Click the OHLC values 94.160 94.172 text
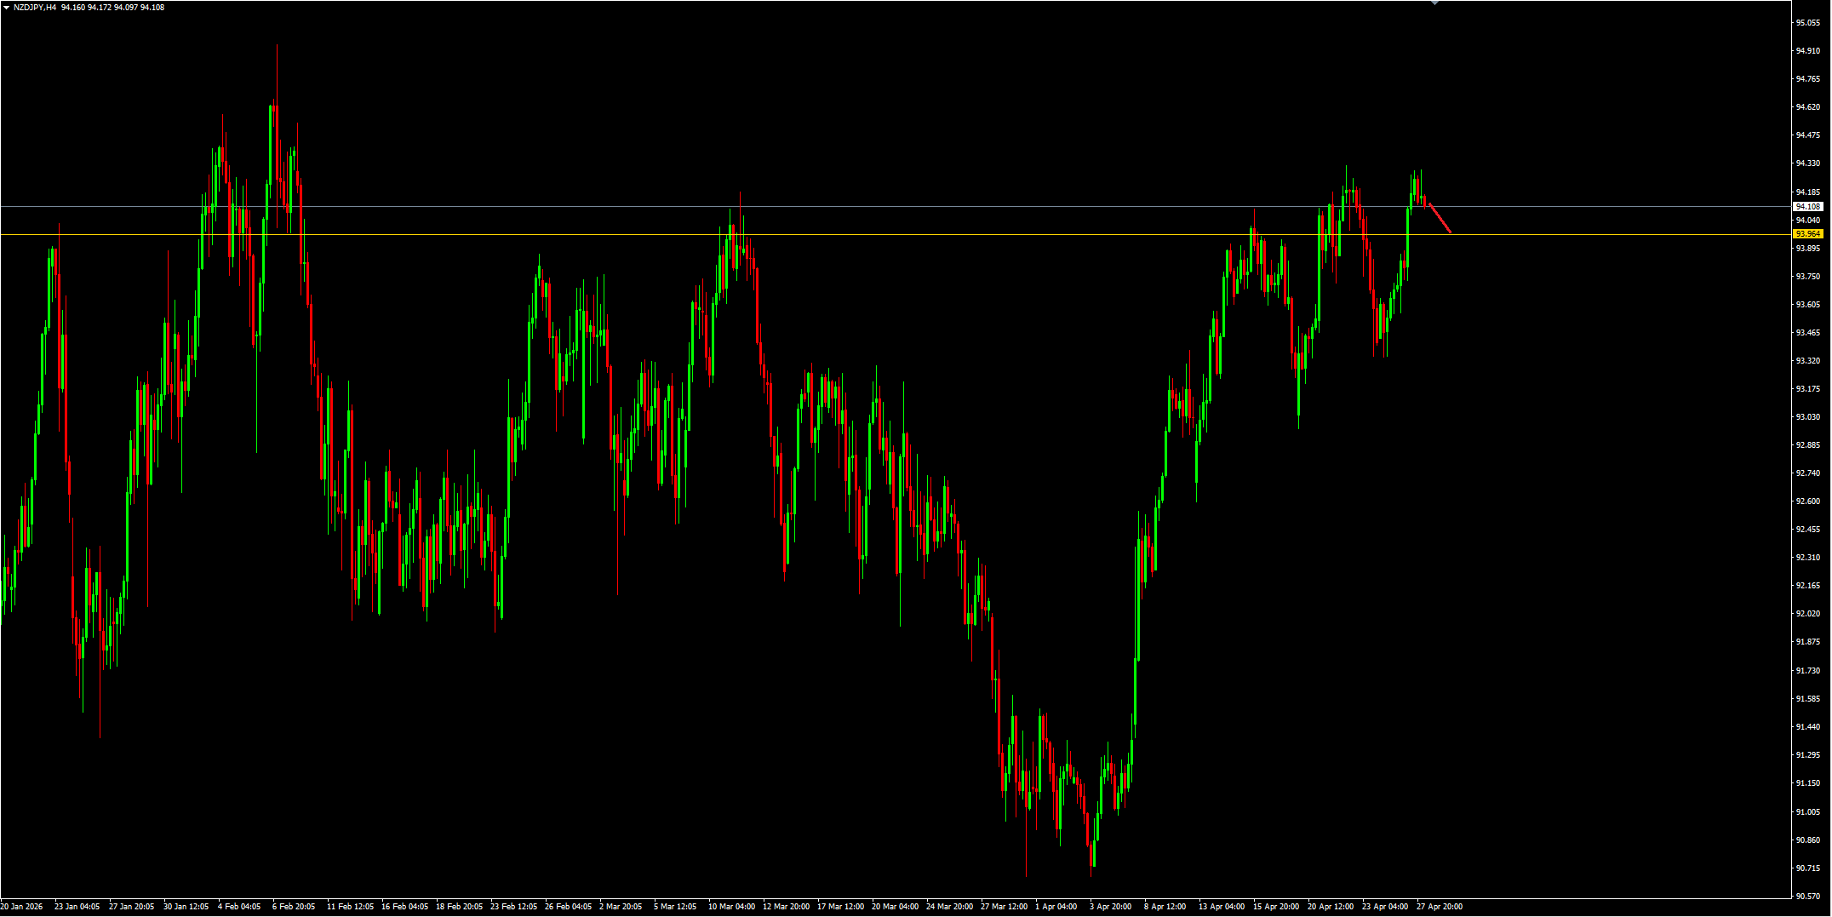 (x=86, y=7)
